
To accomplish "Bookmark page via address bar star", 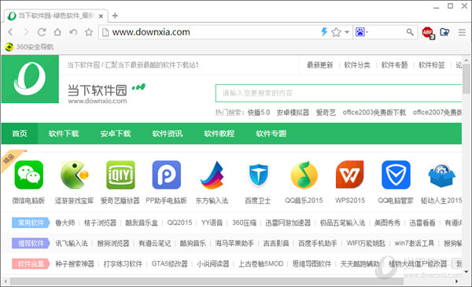I will (336, 32).
